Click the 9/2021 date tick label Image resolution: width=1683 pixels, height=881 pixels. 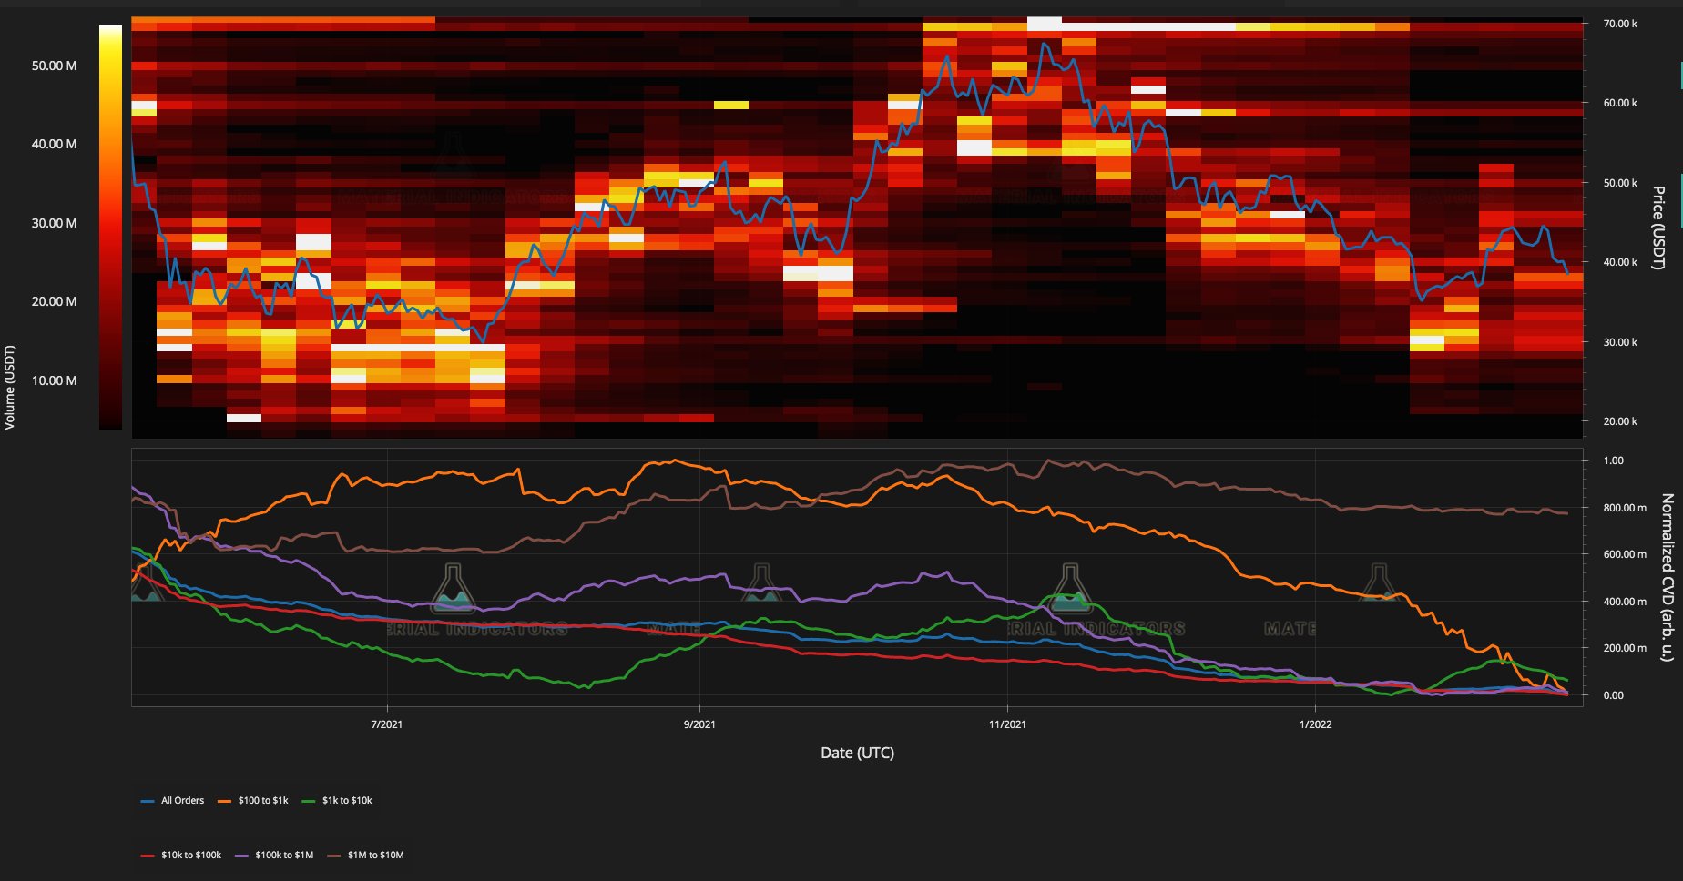(x=699, y=724)
